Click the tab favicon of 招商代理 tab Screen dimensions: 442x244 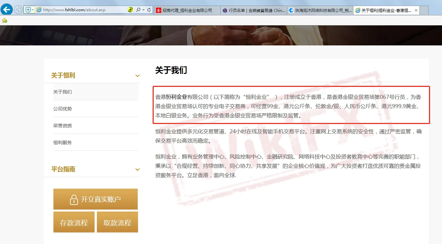[x=159, y=10]
